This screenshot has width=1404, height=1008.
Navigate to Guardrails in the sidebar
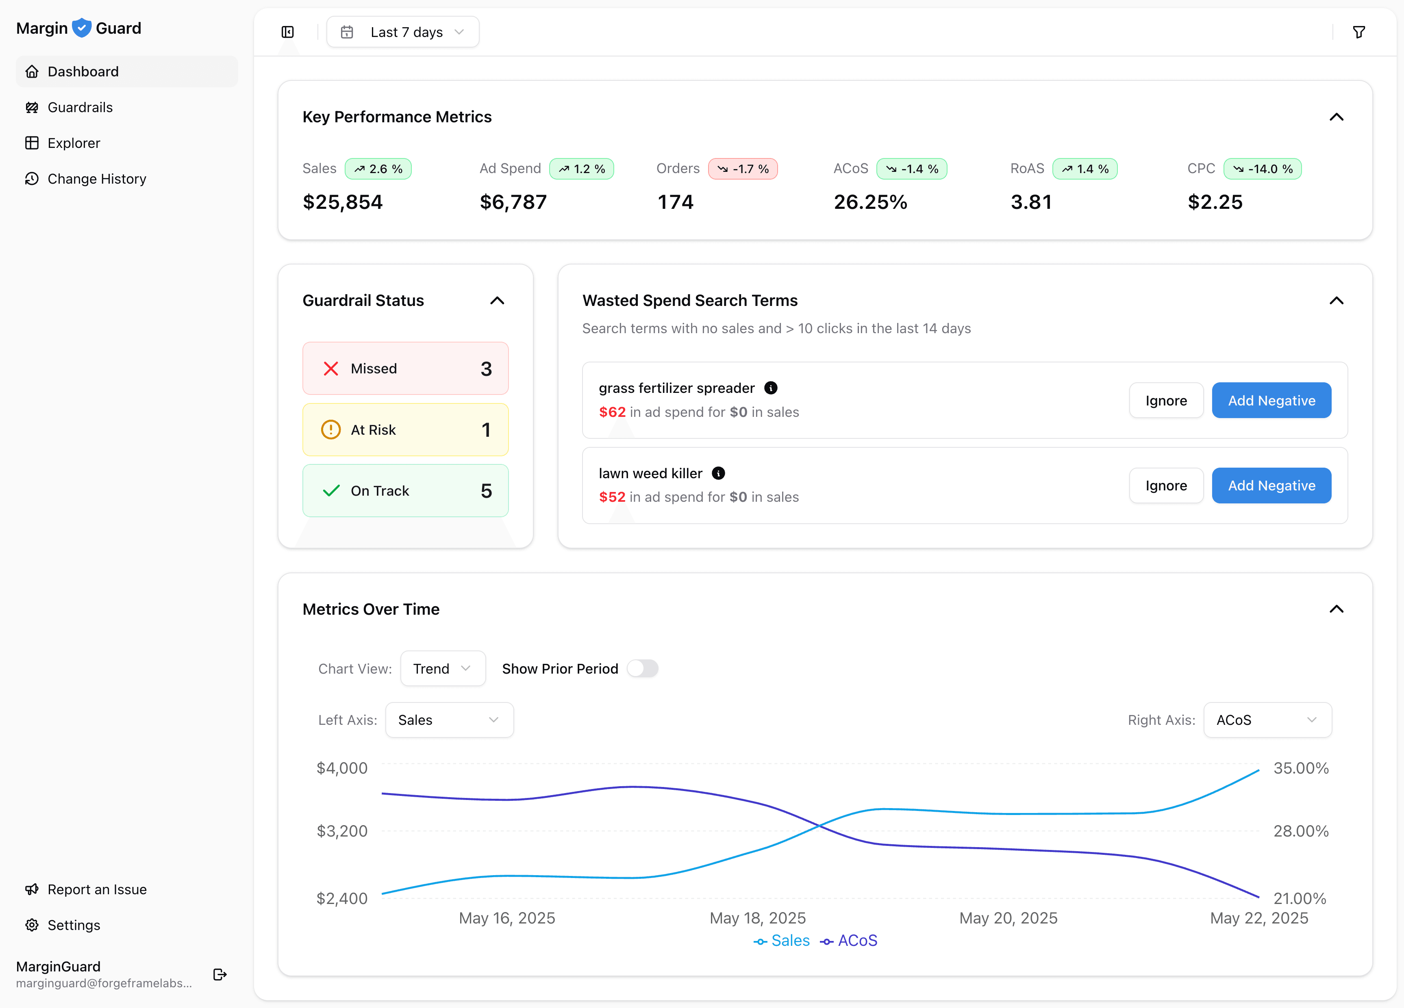(x=80, y=107)
